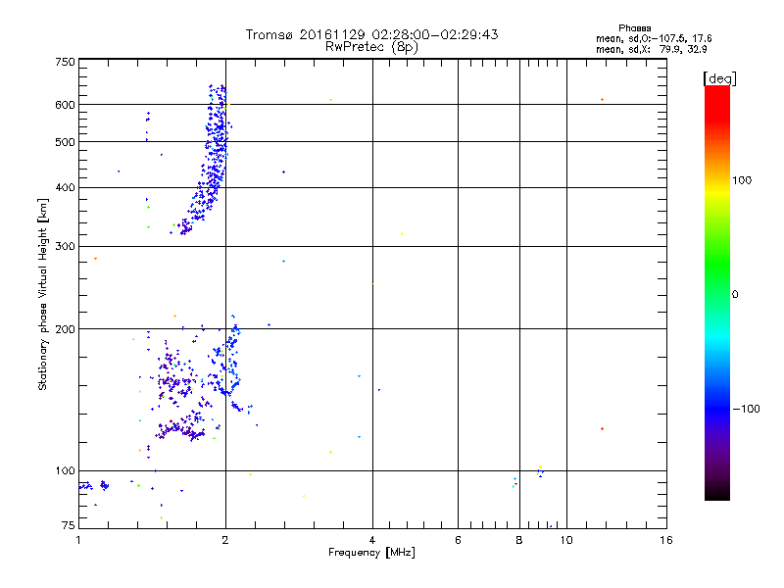Click the 'Stationary phase Virtual Height [km]' label
Image resolution: width=784 pixels, height=588 pixels.
tap(43, 294)
